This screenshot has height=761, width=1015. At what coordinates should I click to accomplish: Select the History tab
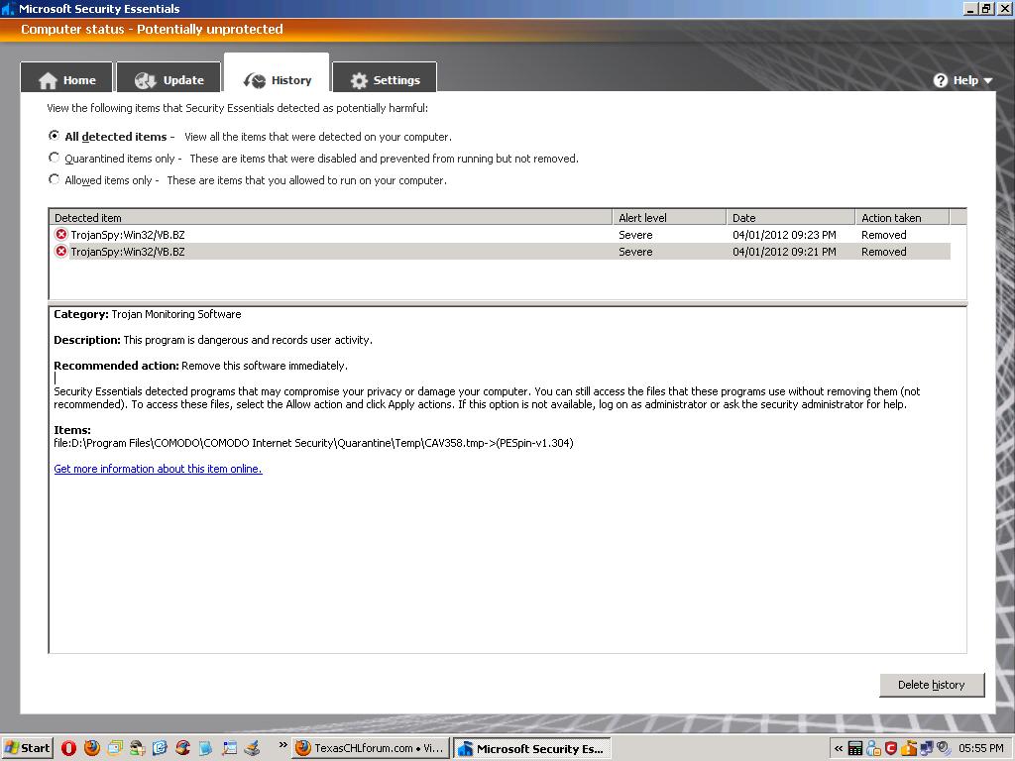coord(277,73)
